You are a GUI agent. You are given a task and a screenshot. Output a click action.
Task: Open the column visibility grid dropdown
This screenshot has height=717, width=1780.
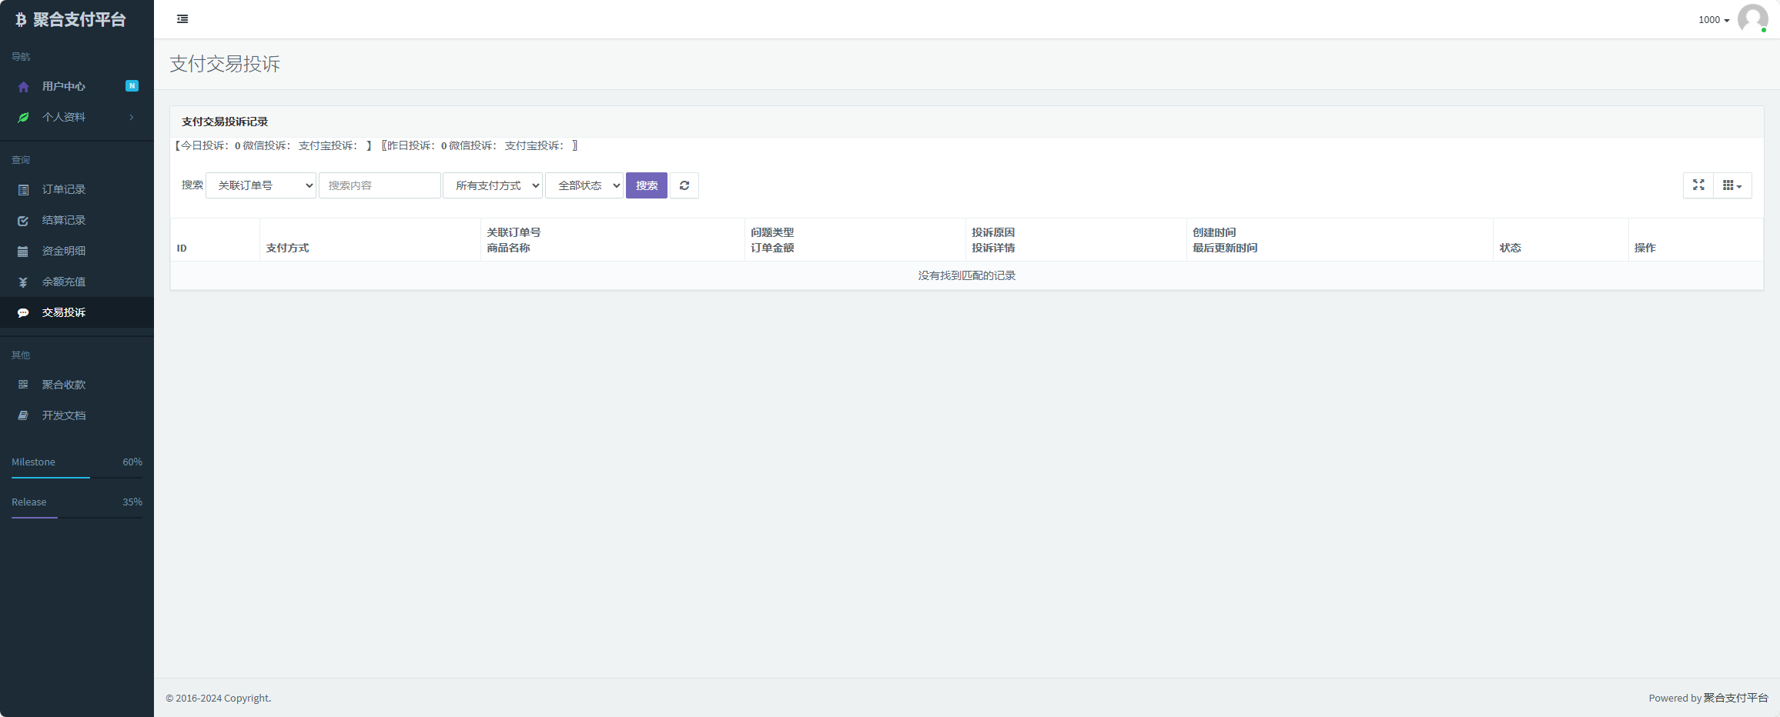click(x=1732, y=185)
